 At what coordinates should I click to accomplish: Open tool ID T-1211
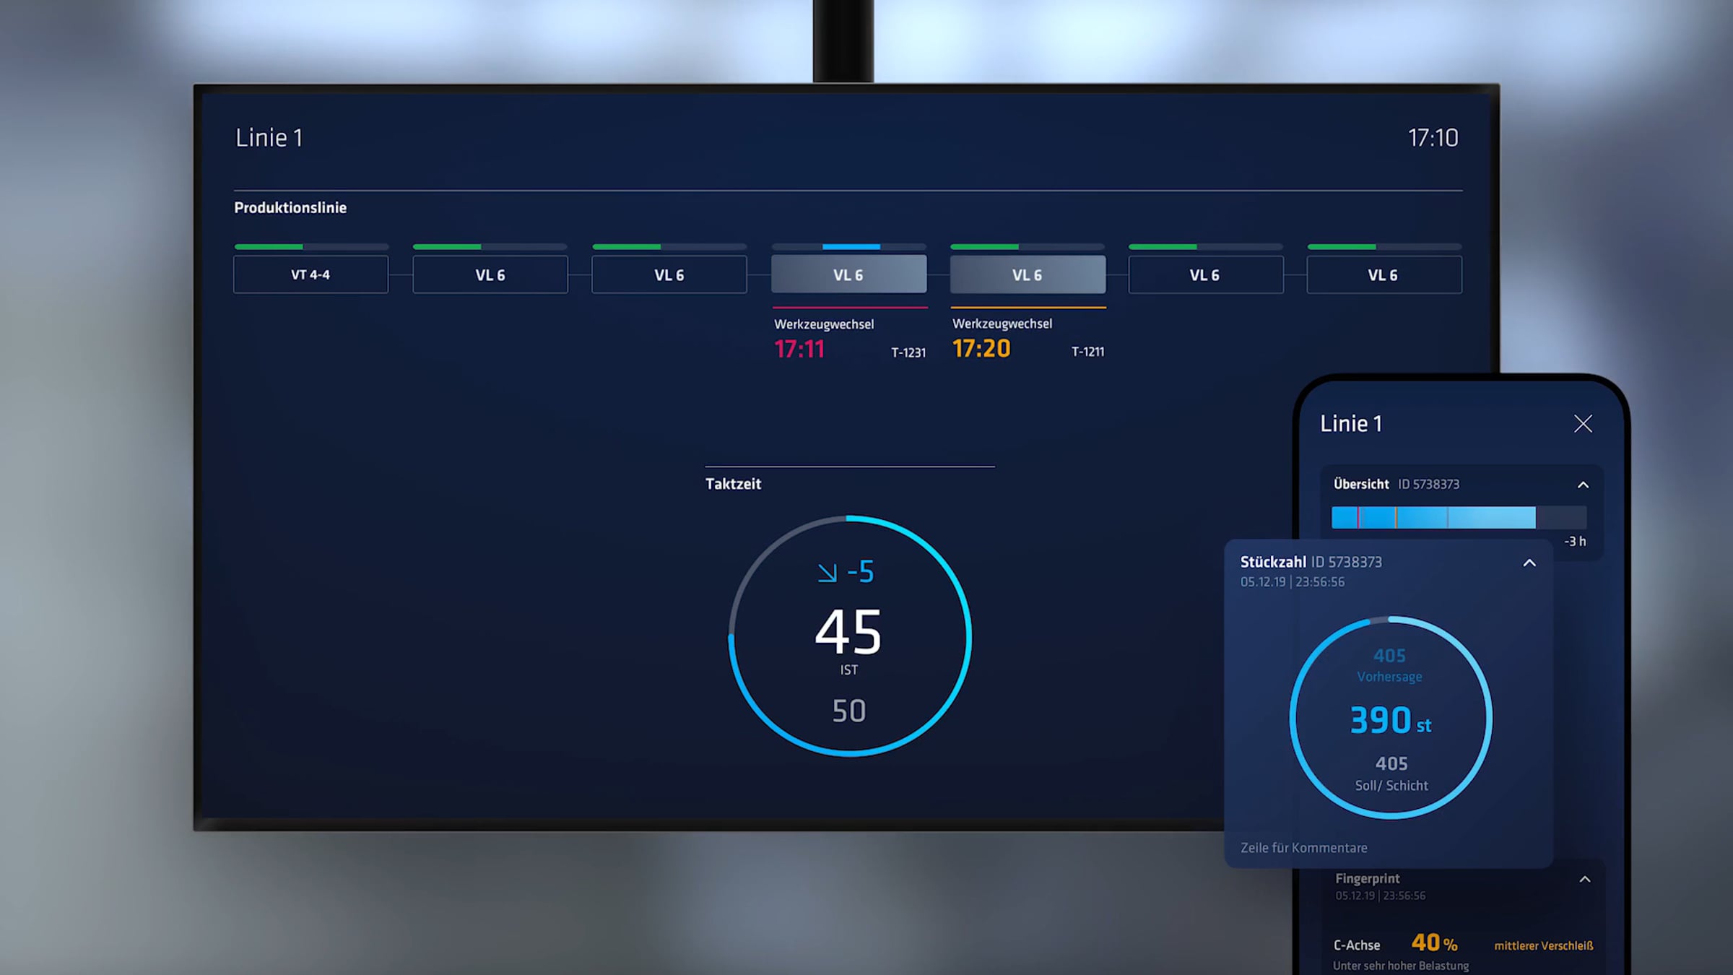pos(1087,352)
